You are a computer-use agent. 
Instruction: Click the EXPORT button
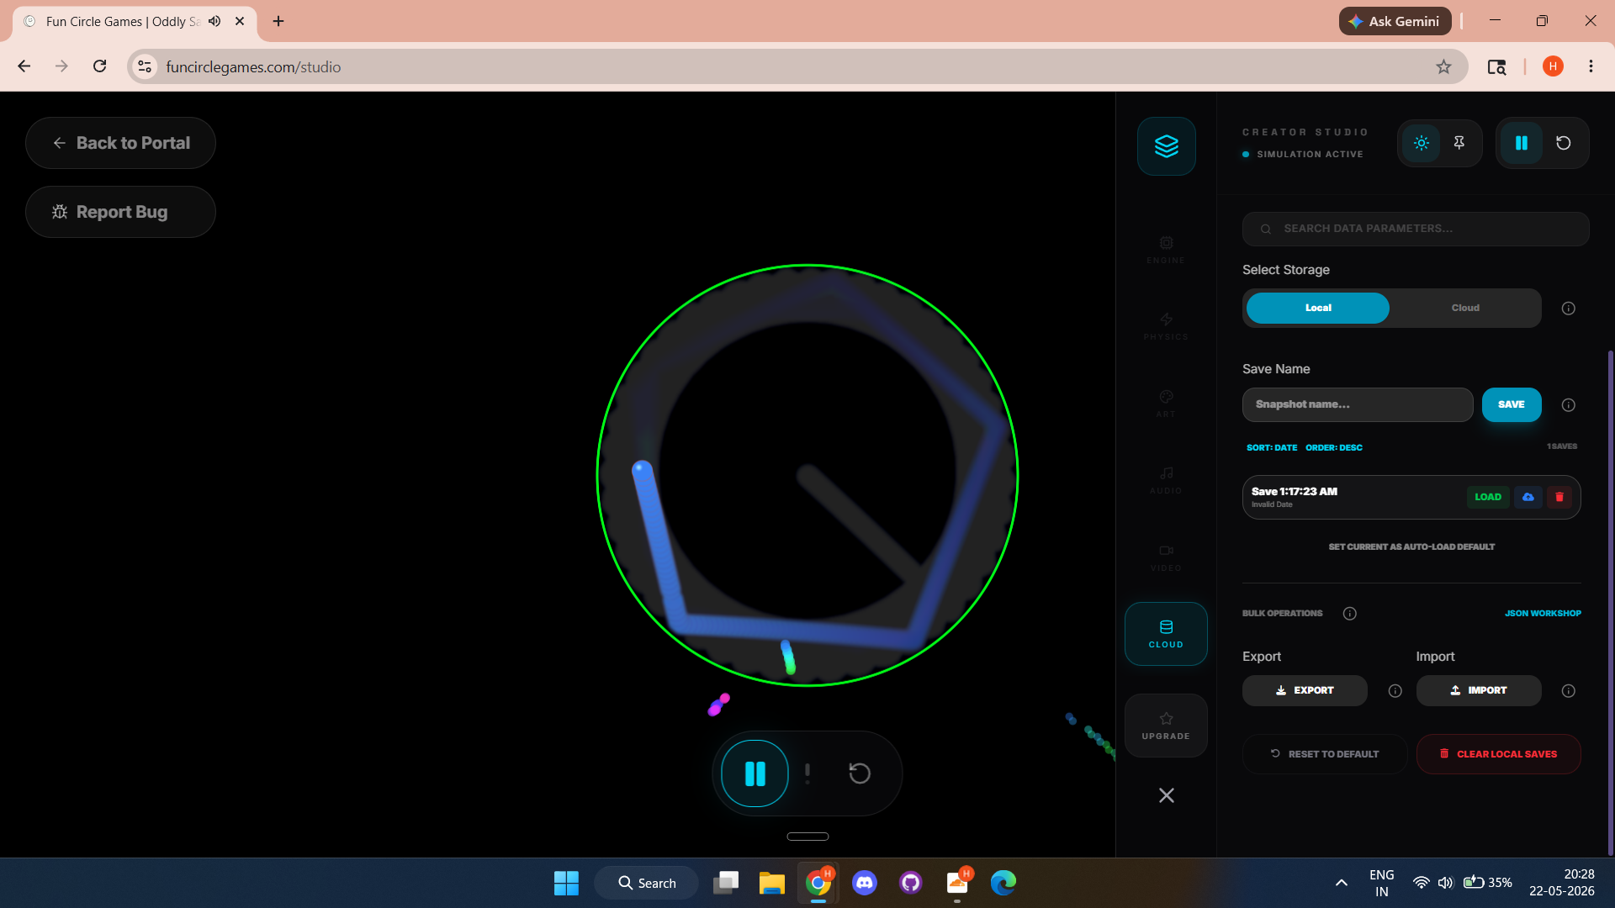1305,690
